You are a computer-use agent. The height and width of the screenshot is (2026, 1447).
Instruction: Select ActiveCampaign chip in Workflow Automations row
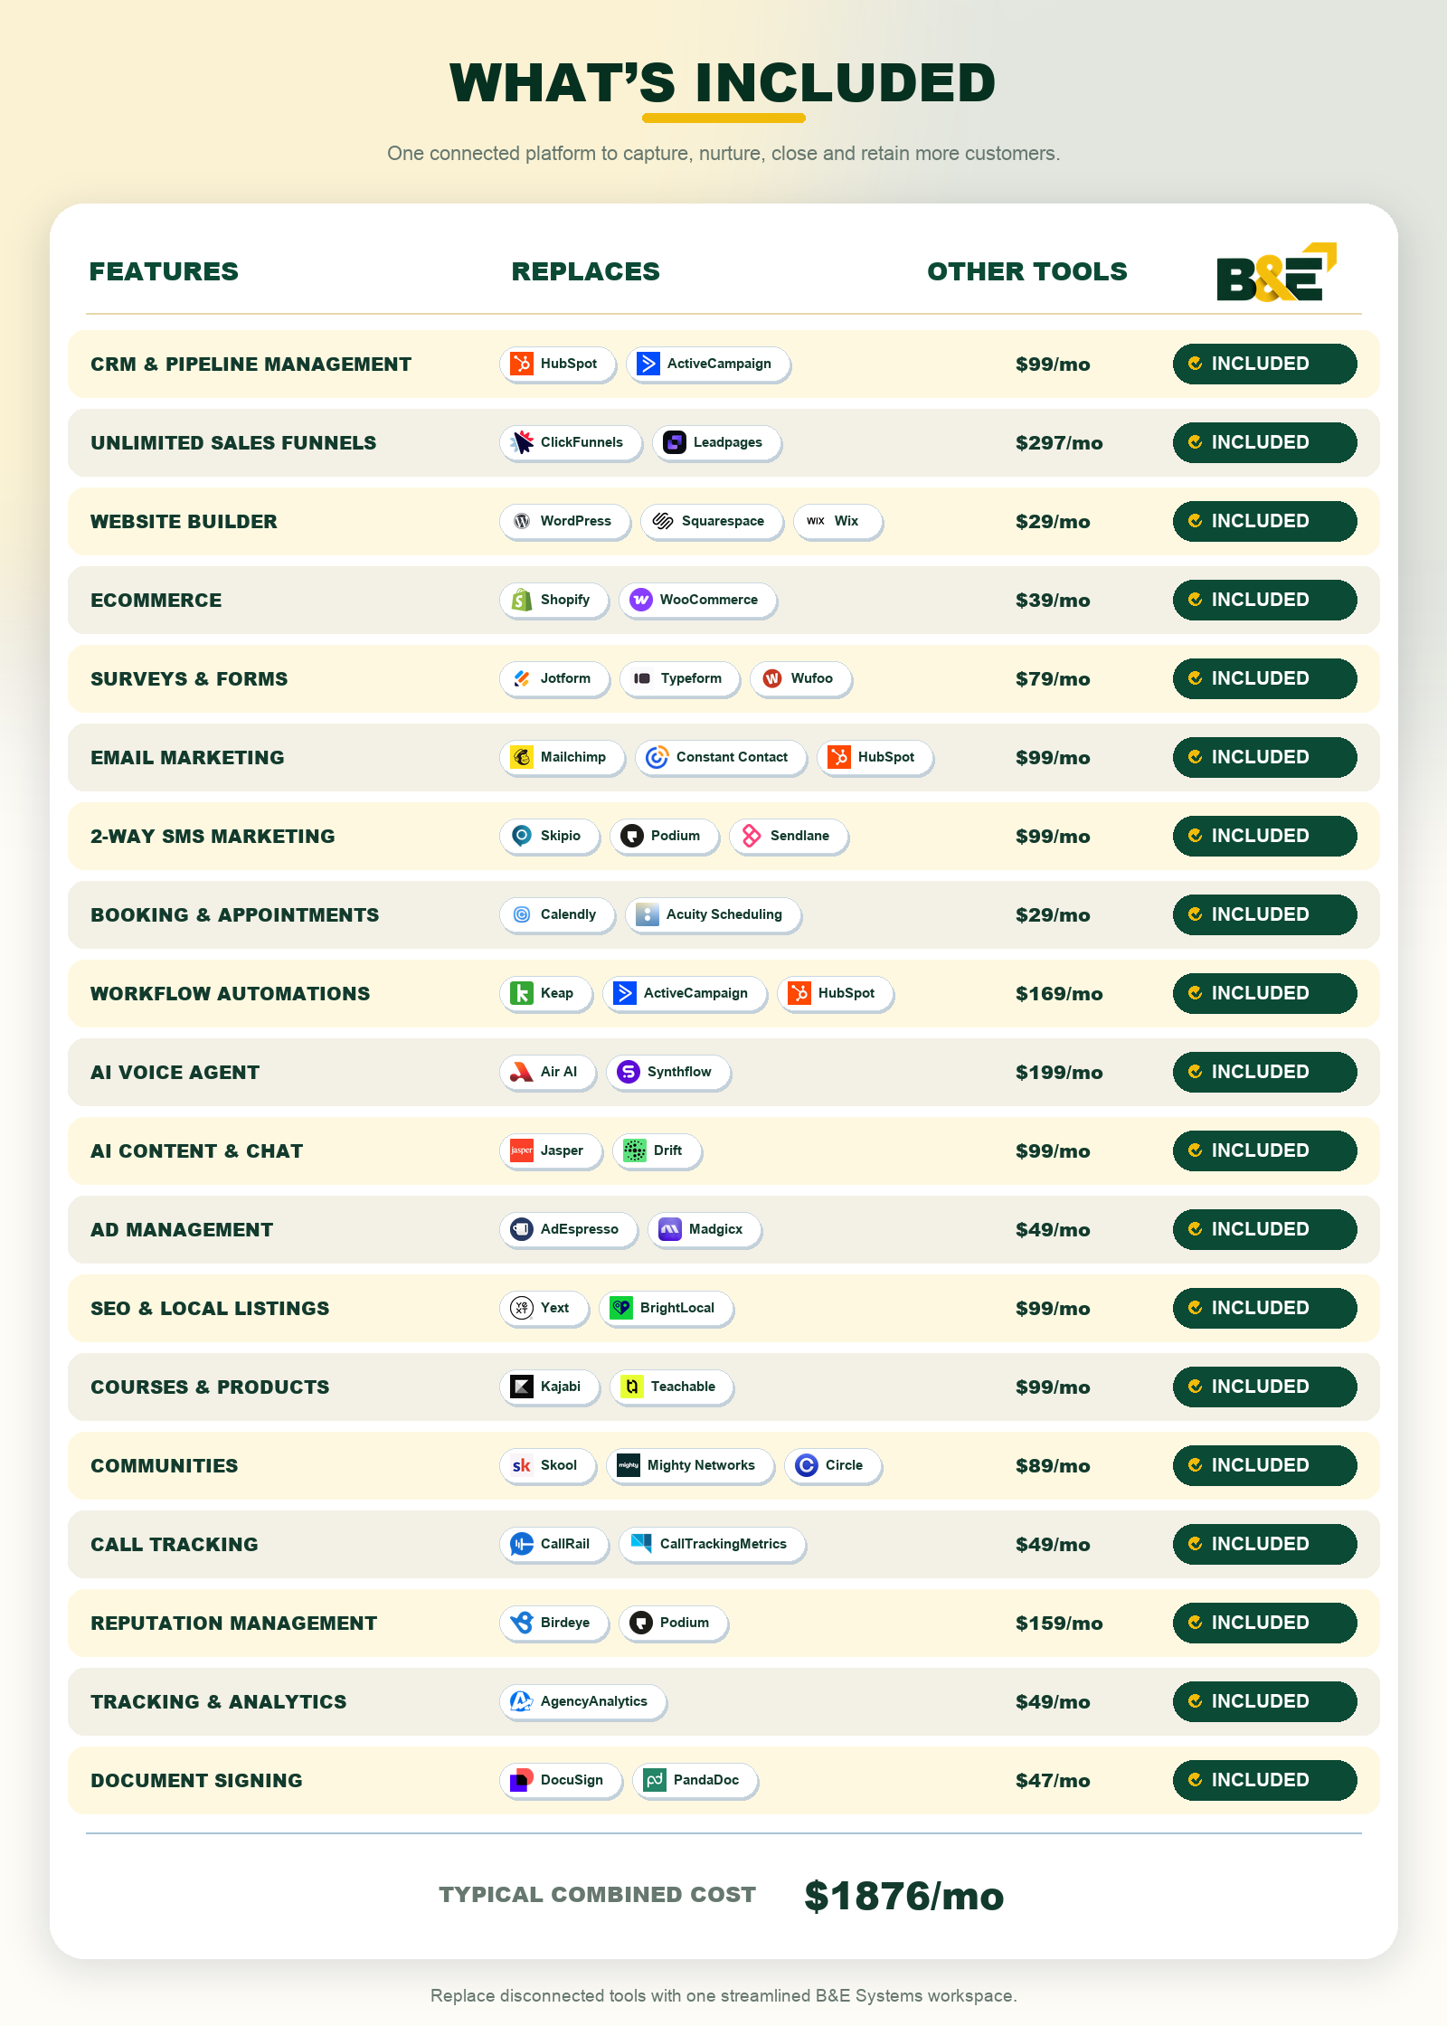(685, 993)
